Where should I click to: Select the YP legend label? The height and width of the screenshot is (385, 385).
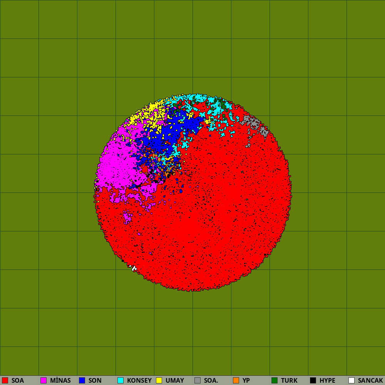pyautogui.click(x=246, y=381)
